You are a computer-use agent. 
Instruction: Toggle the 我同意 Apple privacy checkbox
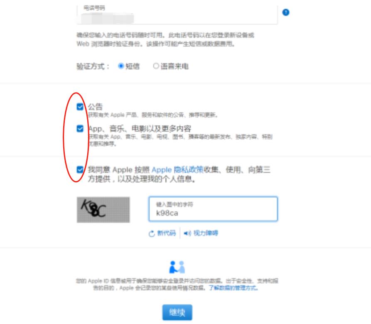click(80, 169)
